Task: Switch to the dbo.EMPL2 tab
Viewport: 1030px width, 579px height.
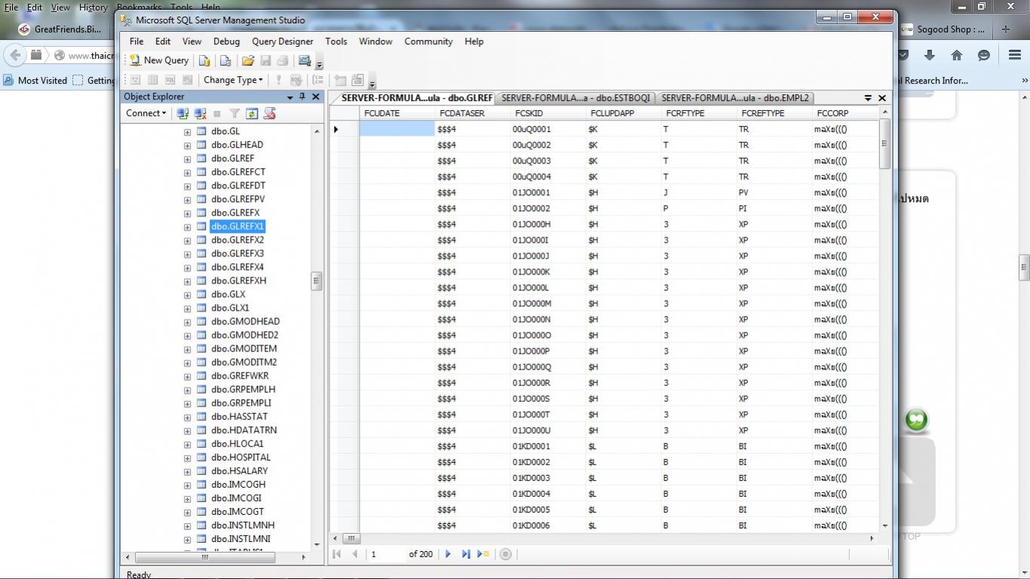Action: tap(735, 98)
